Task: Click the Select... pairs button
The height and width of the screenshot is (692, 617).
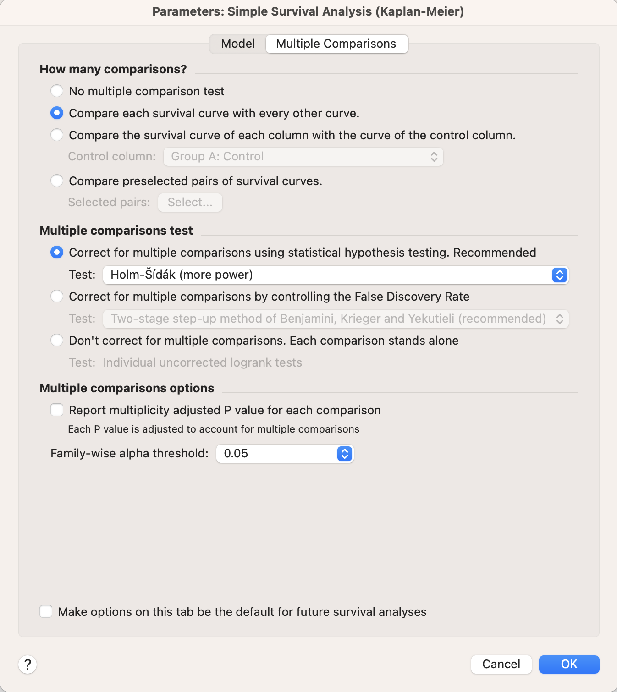Action: pos(190,203)
